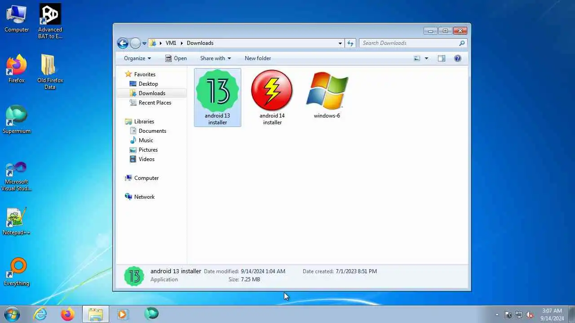Open Desktop in the navigation pane
The width and height of the screenshot is (575, 323).
[x=148, y=84]
